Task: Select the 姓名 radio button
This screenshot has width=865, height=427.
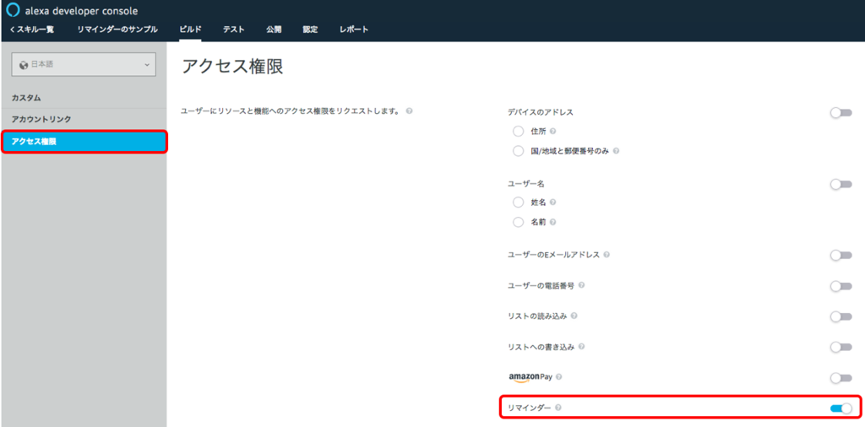Action: coord(518,203)
